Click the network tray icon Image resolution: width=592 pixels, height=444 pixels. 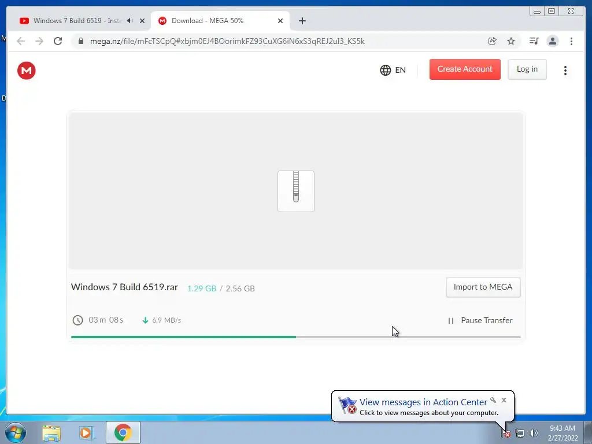[520, 433]
